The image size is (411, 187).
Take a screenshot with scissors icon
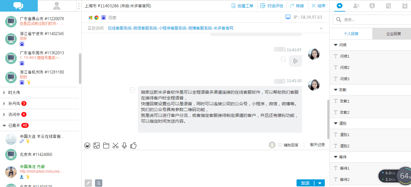point(115,146)
